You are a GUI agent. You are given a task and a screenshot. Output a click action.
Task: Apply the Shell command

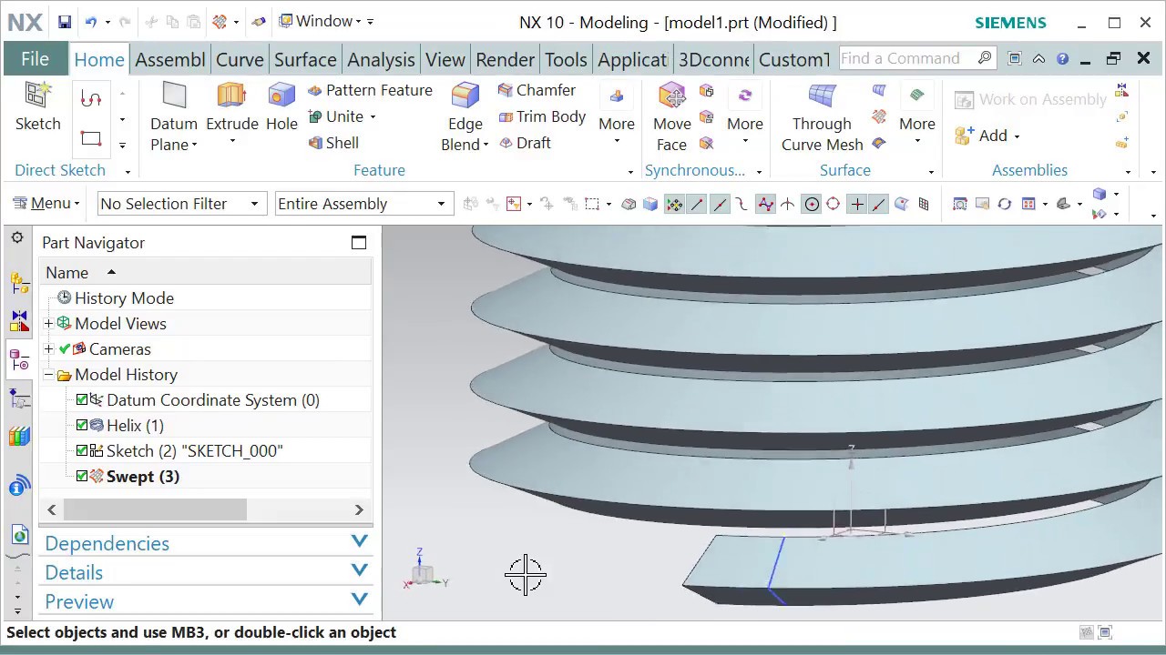333,143
